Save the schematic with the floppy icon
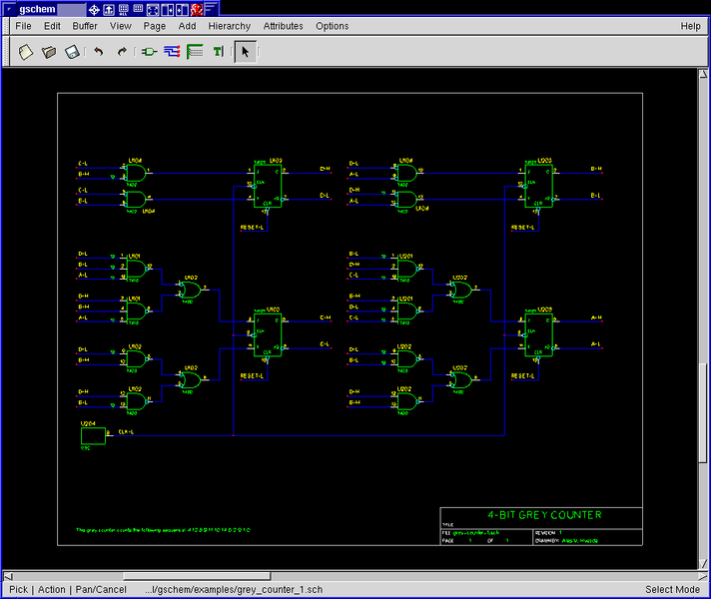This screenshot has width=711, height=599. pyautogui.click(x=72, y=52)
